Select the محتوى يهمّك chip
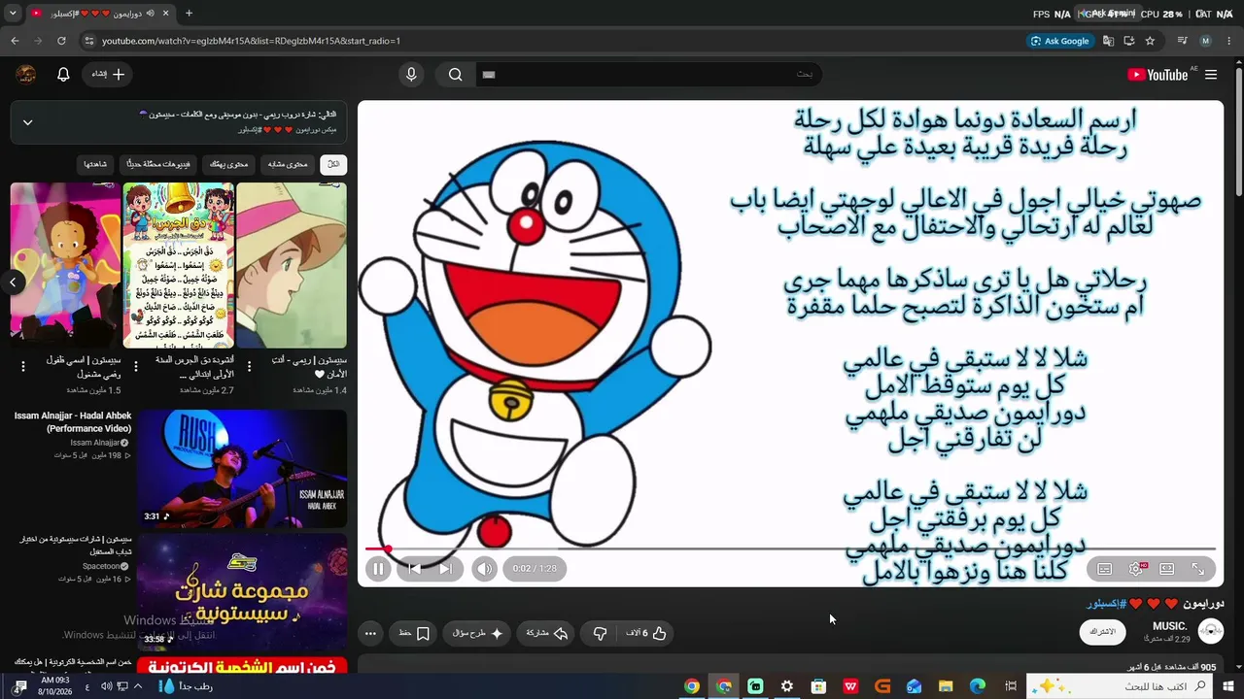 click(229, 164)
